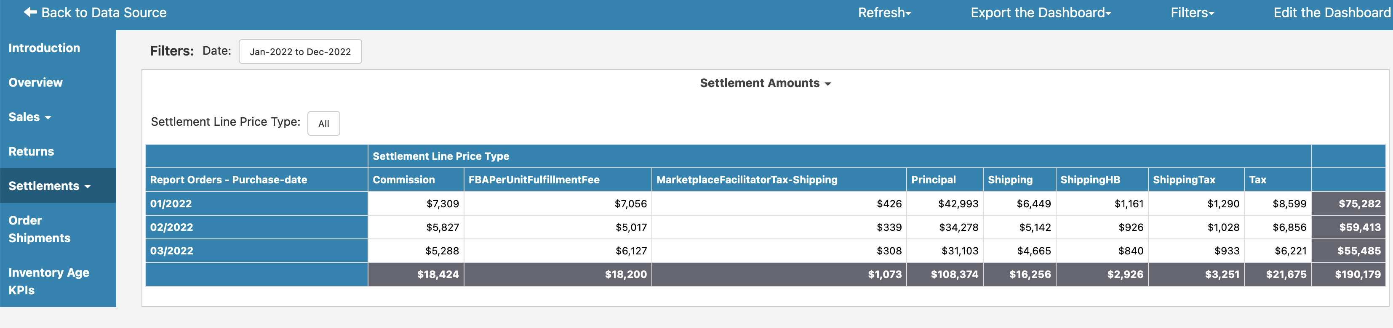This screenshot has width=1393, height=328.
Task: Expand the Sales section in sidebar
Action: pyautogui.click(x=30, y=117)
